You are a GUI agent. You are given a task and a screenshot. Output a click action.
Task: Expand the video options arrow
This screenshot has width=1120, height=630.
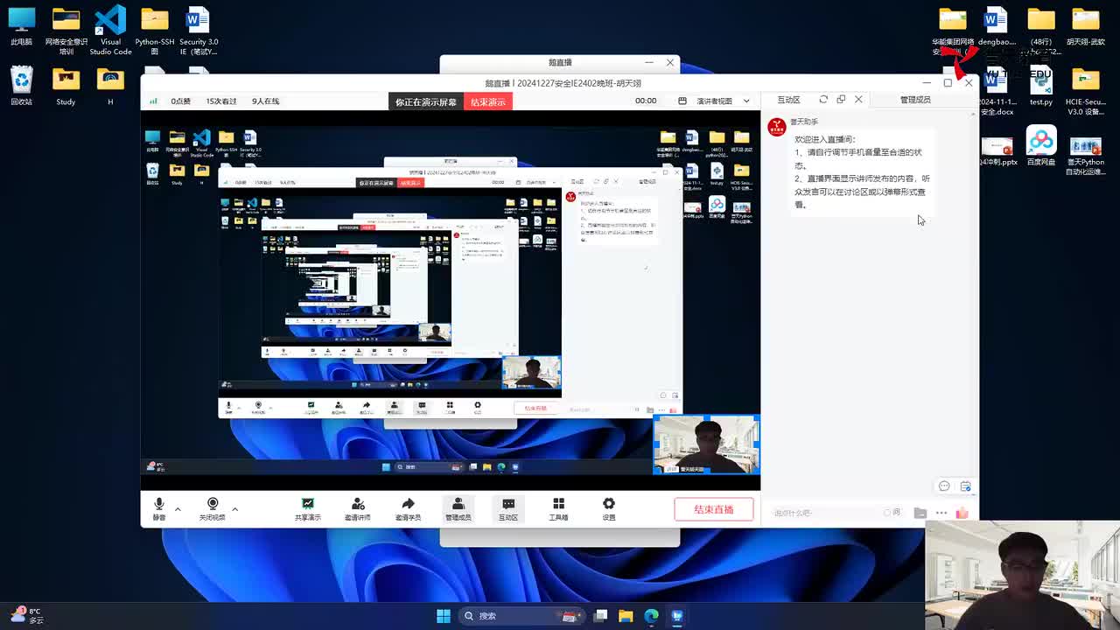[234, 508]
